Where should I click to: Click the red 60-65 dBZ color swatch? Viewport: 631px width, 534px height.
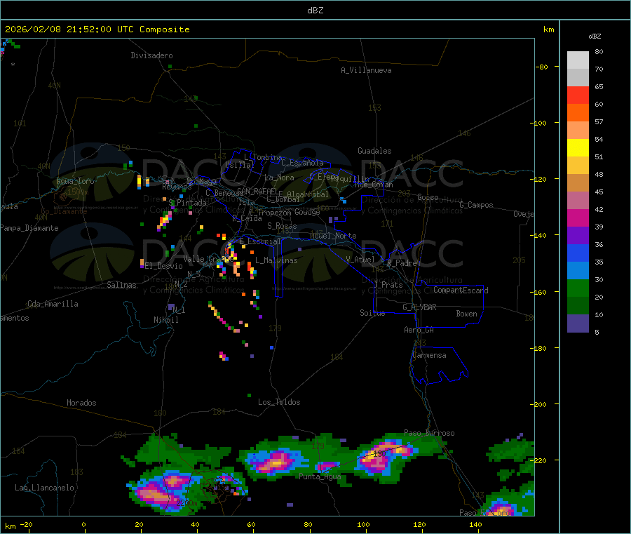(x=578, y=95)
